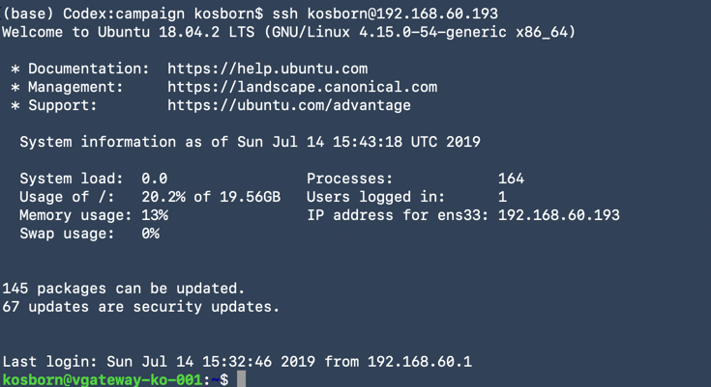Click the Last login source IP 192.168.60.1

[x=419, y=362]
